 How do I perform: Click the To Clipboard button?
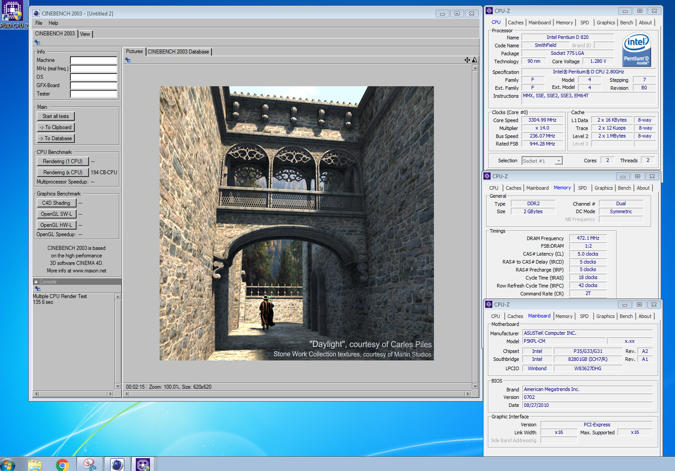[x=56, y=127]
